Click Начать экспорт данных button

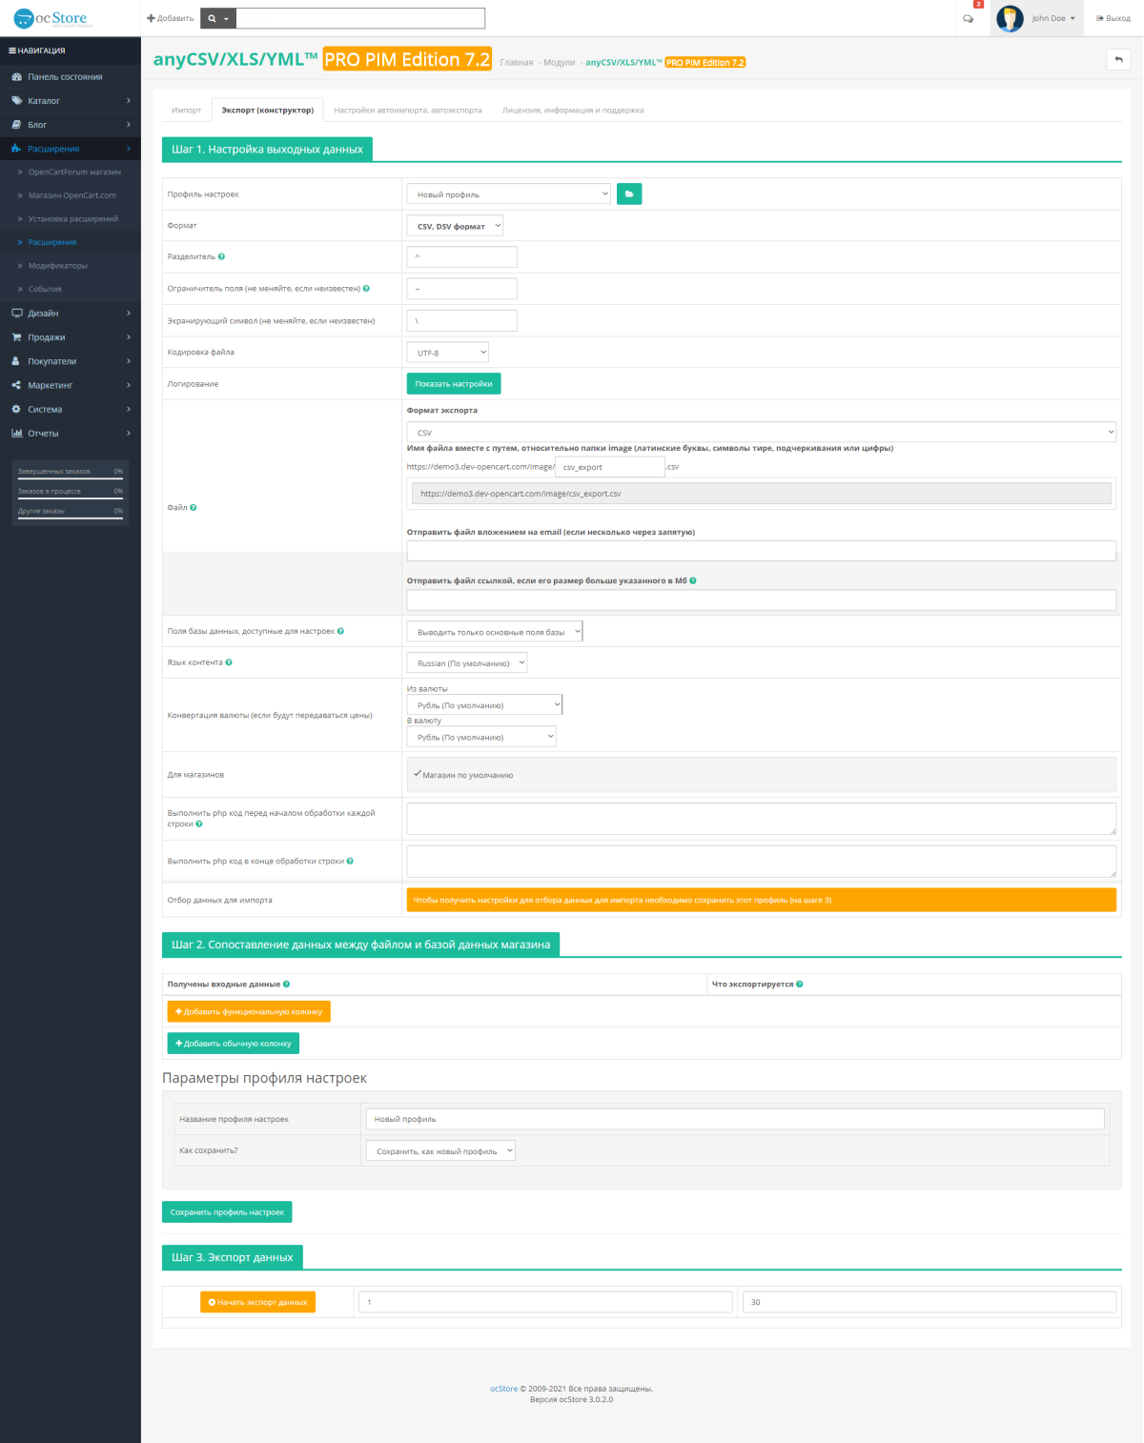(x=257, y=1302)
